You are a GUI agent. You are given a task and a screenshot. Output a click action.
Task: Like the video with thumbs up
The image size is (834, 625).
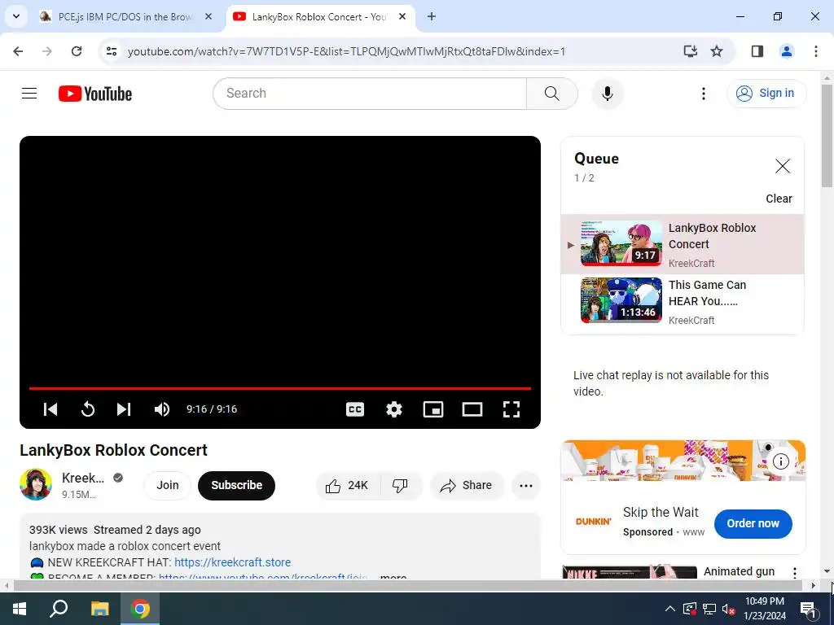(348, 485)
